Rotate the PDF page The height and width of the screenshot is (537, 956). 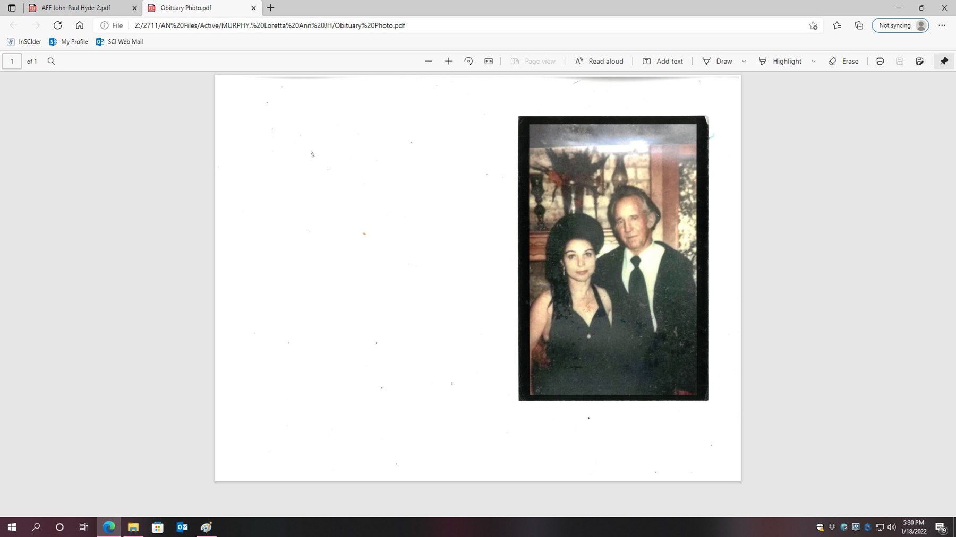click(468, 62)
